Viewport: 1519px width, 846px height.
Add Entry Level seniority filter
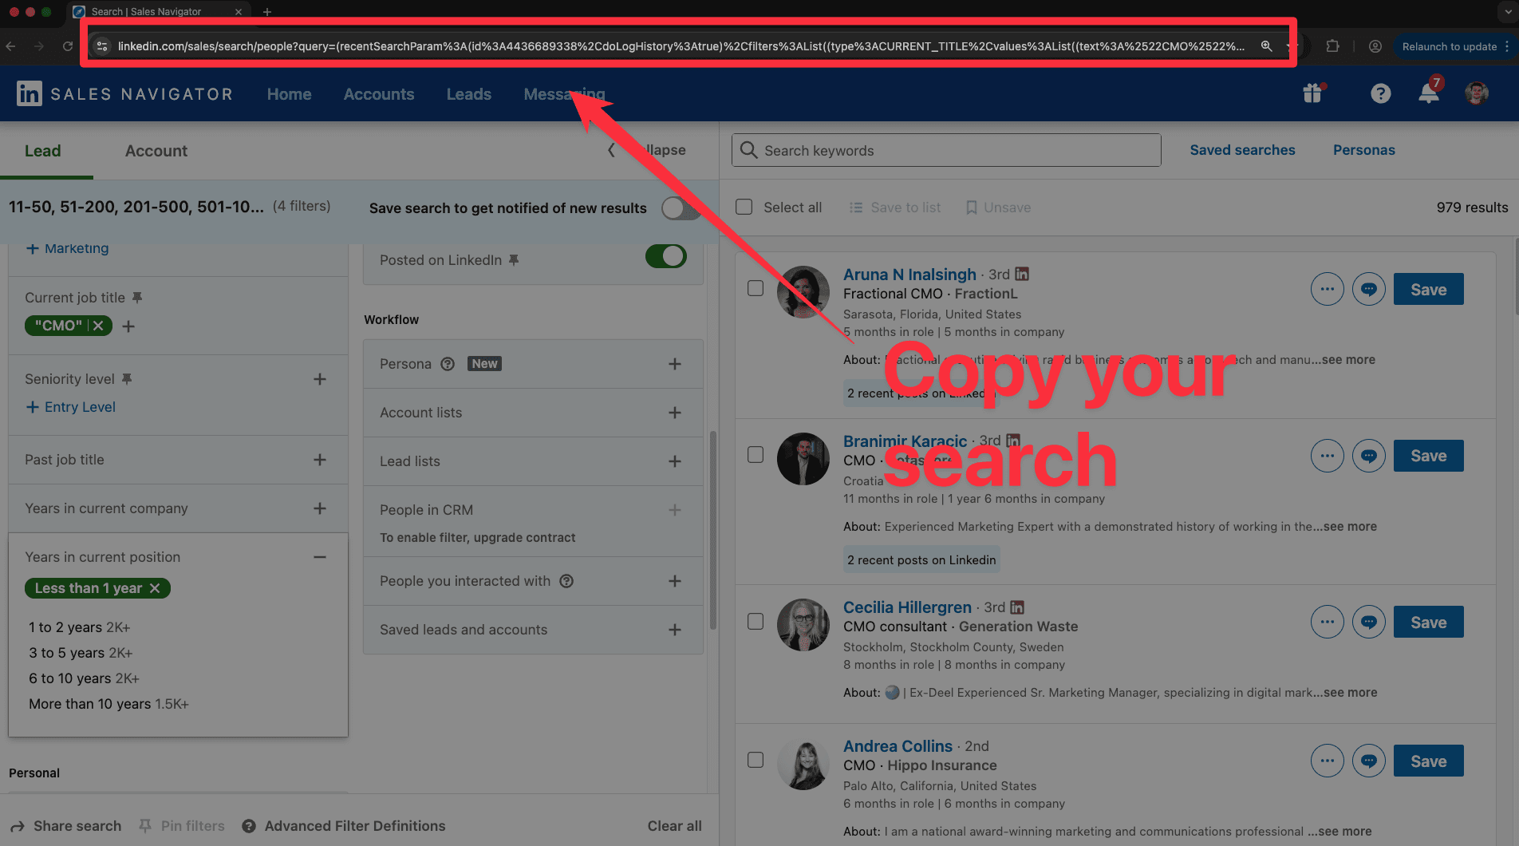(x=71, y=407)
